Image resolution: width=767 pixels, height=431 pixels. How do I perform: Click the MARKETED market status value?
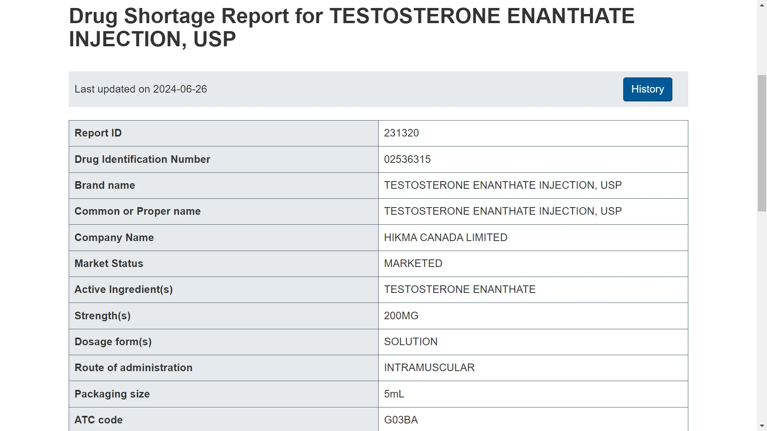(413, 264)
